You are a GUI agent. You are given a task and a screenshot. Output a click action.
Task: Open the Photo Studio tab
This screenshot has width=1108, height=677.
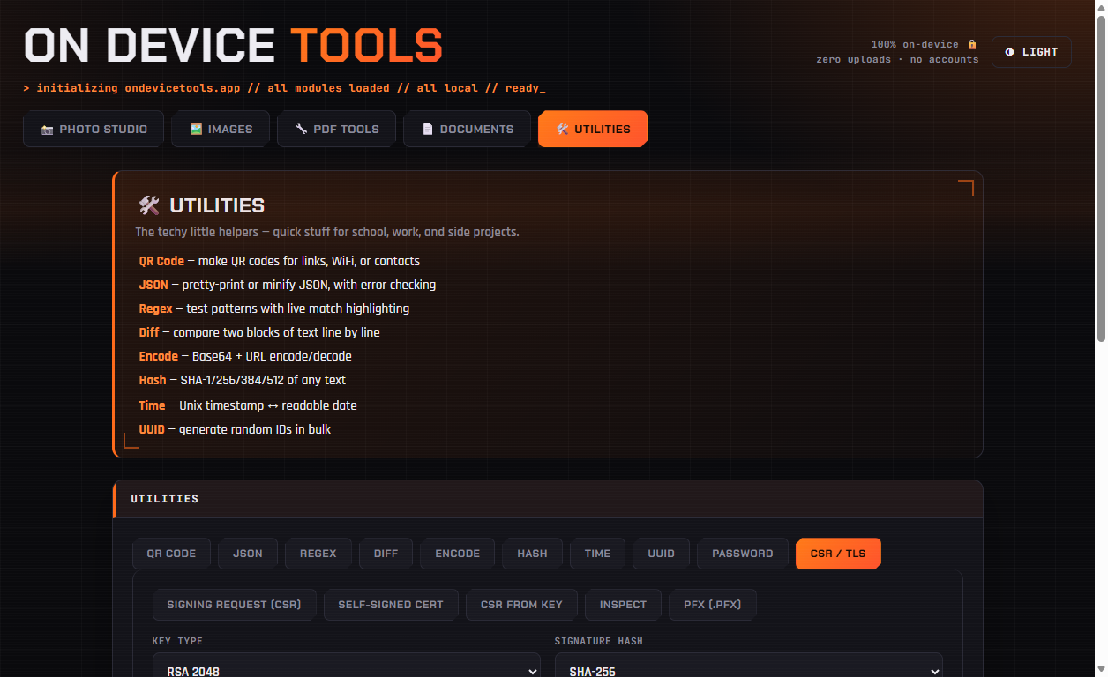coord(94,129)
